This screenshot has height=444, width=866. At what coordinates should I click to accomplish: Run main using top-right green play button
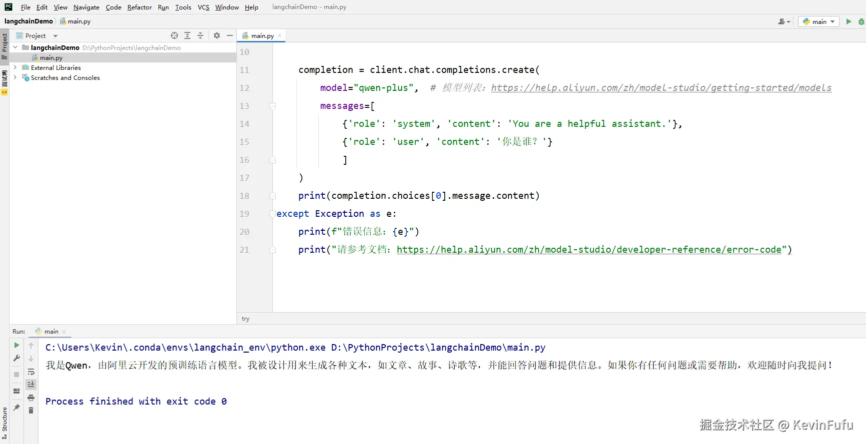click(849, 21)
